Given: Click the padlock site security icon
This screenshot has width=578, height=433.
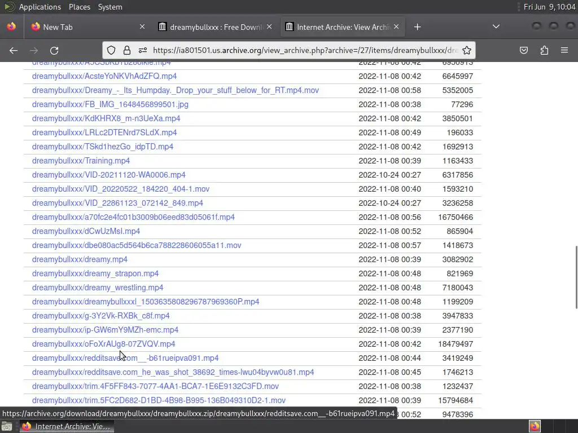Looking at the screenshot, I should (x=127, y=50).
